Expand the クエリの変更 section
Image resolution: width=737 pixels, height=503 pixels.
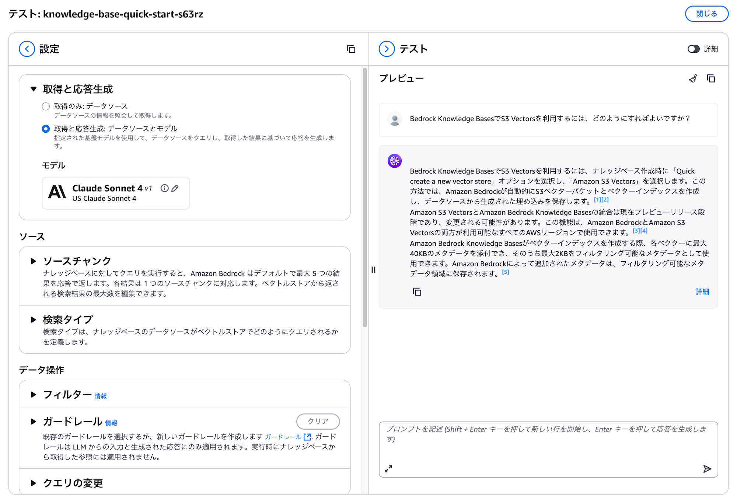coord(34,483)
